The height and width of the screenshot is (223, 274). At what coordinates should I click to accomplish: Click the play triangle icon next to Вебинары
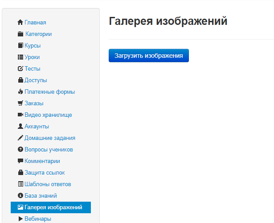pos(20,219)
